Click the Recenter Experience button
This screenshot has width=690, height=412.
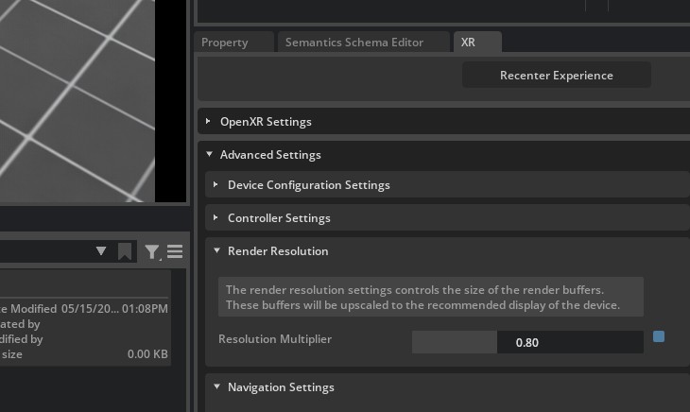[556, 76]
